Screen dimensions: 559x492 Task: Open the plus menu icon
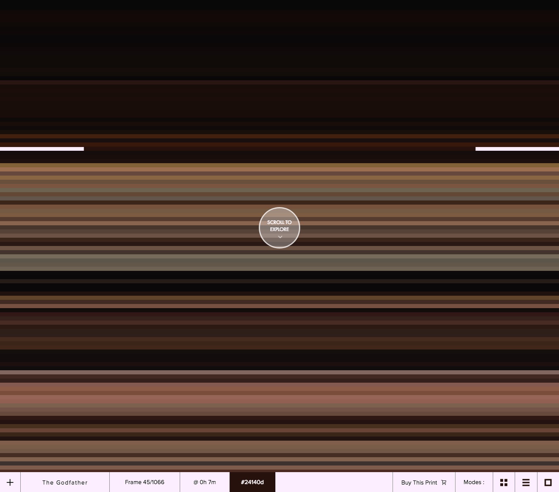tap(10, 482)
